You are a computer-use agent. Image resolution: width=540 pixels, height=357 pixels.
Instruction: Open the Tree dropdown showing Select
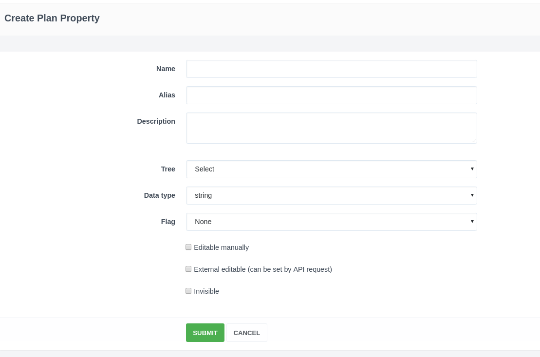pyautogui.click(x=331, y=169)
